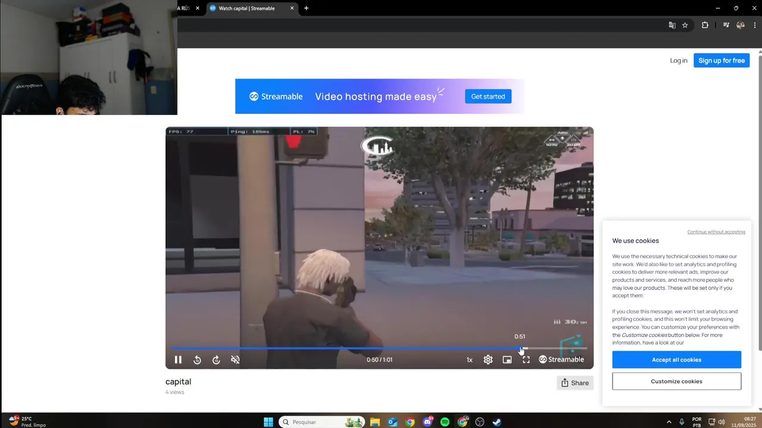Toggle picture-in-picture mode
Viewport: 762px width, 428px height.
pyautogui.click(x=507, y=360)
